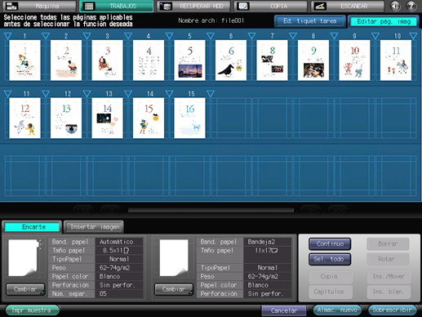The height and width of the screenshot is (317, 422).
Task: Switch to the TRABAJOS tab
Action: point(117,6)
